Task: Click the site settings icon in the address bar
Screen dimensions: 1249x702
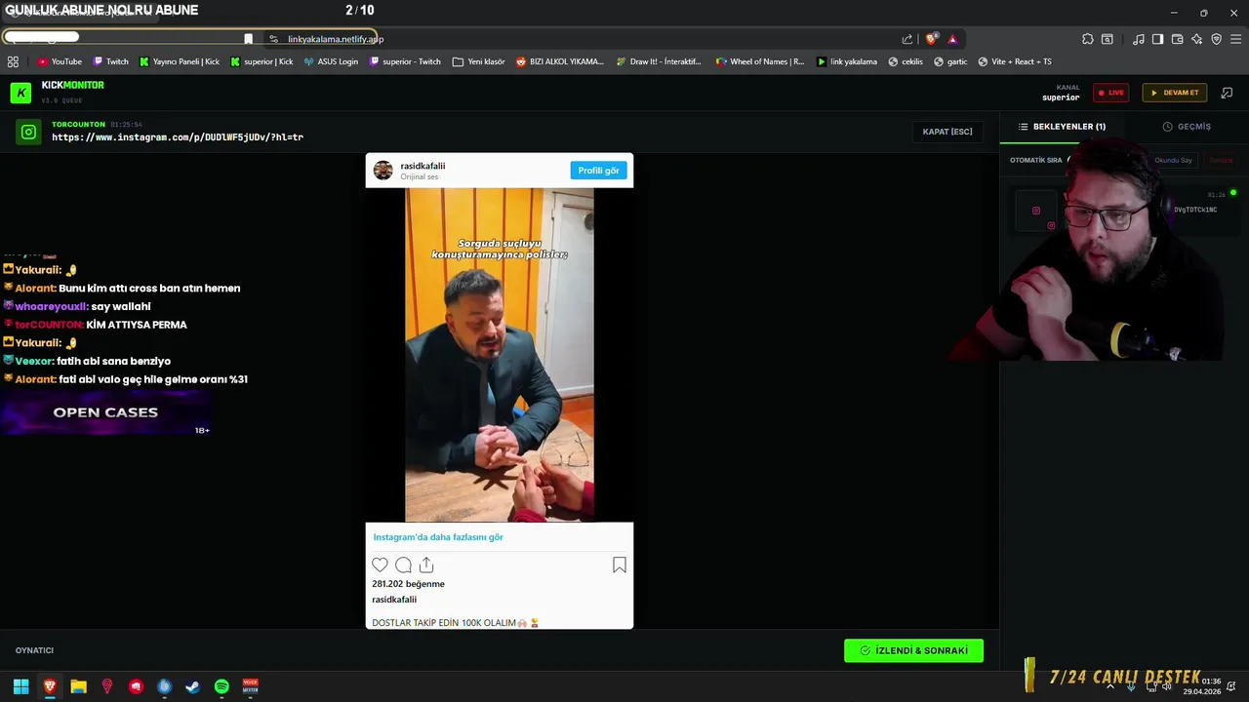Action: coord(274,39)
